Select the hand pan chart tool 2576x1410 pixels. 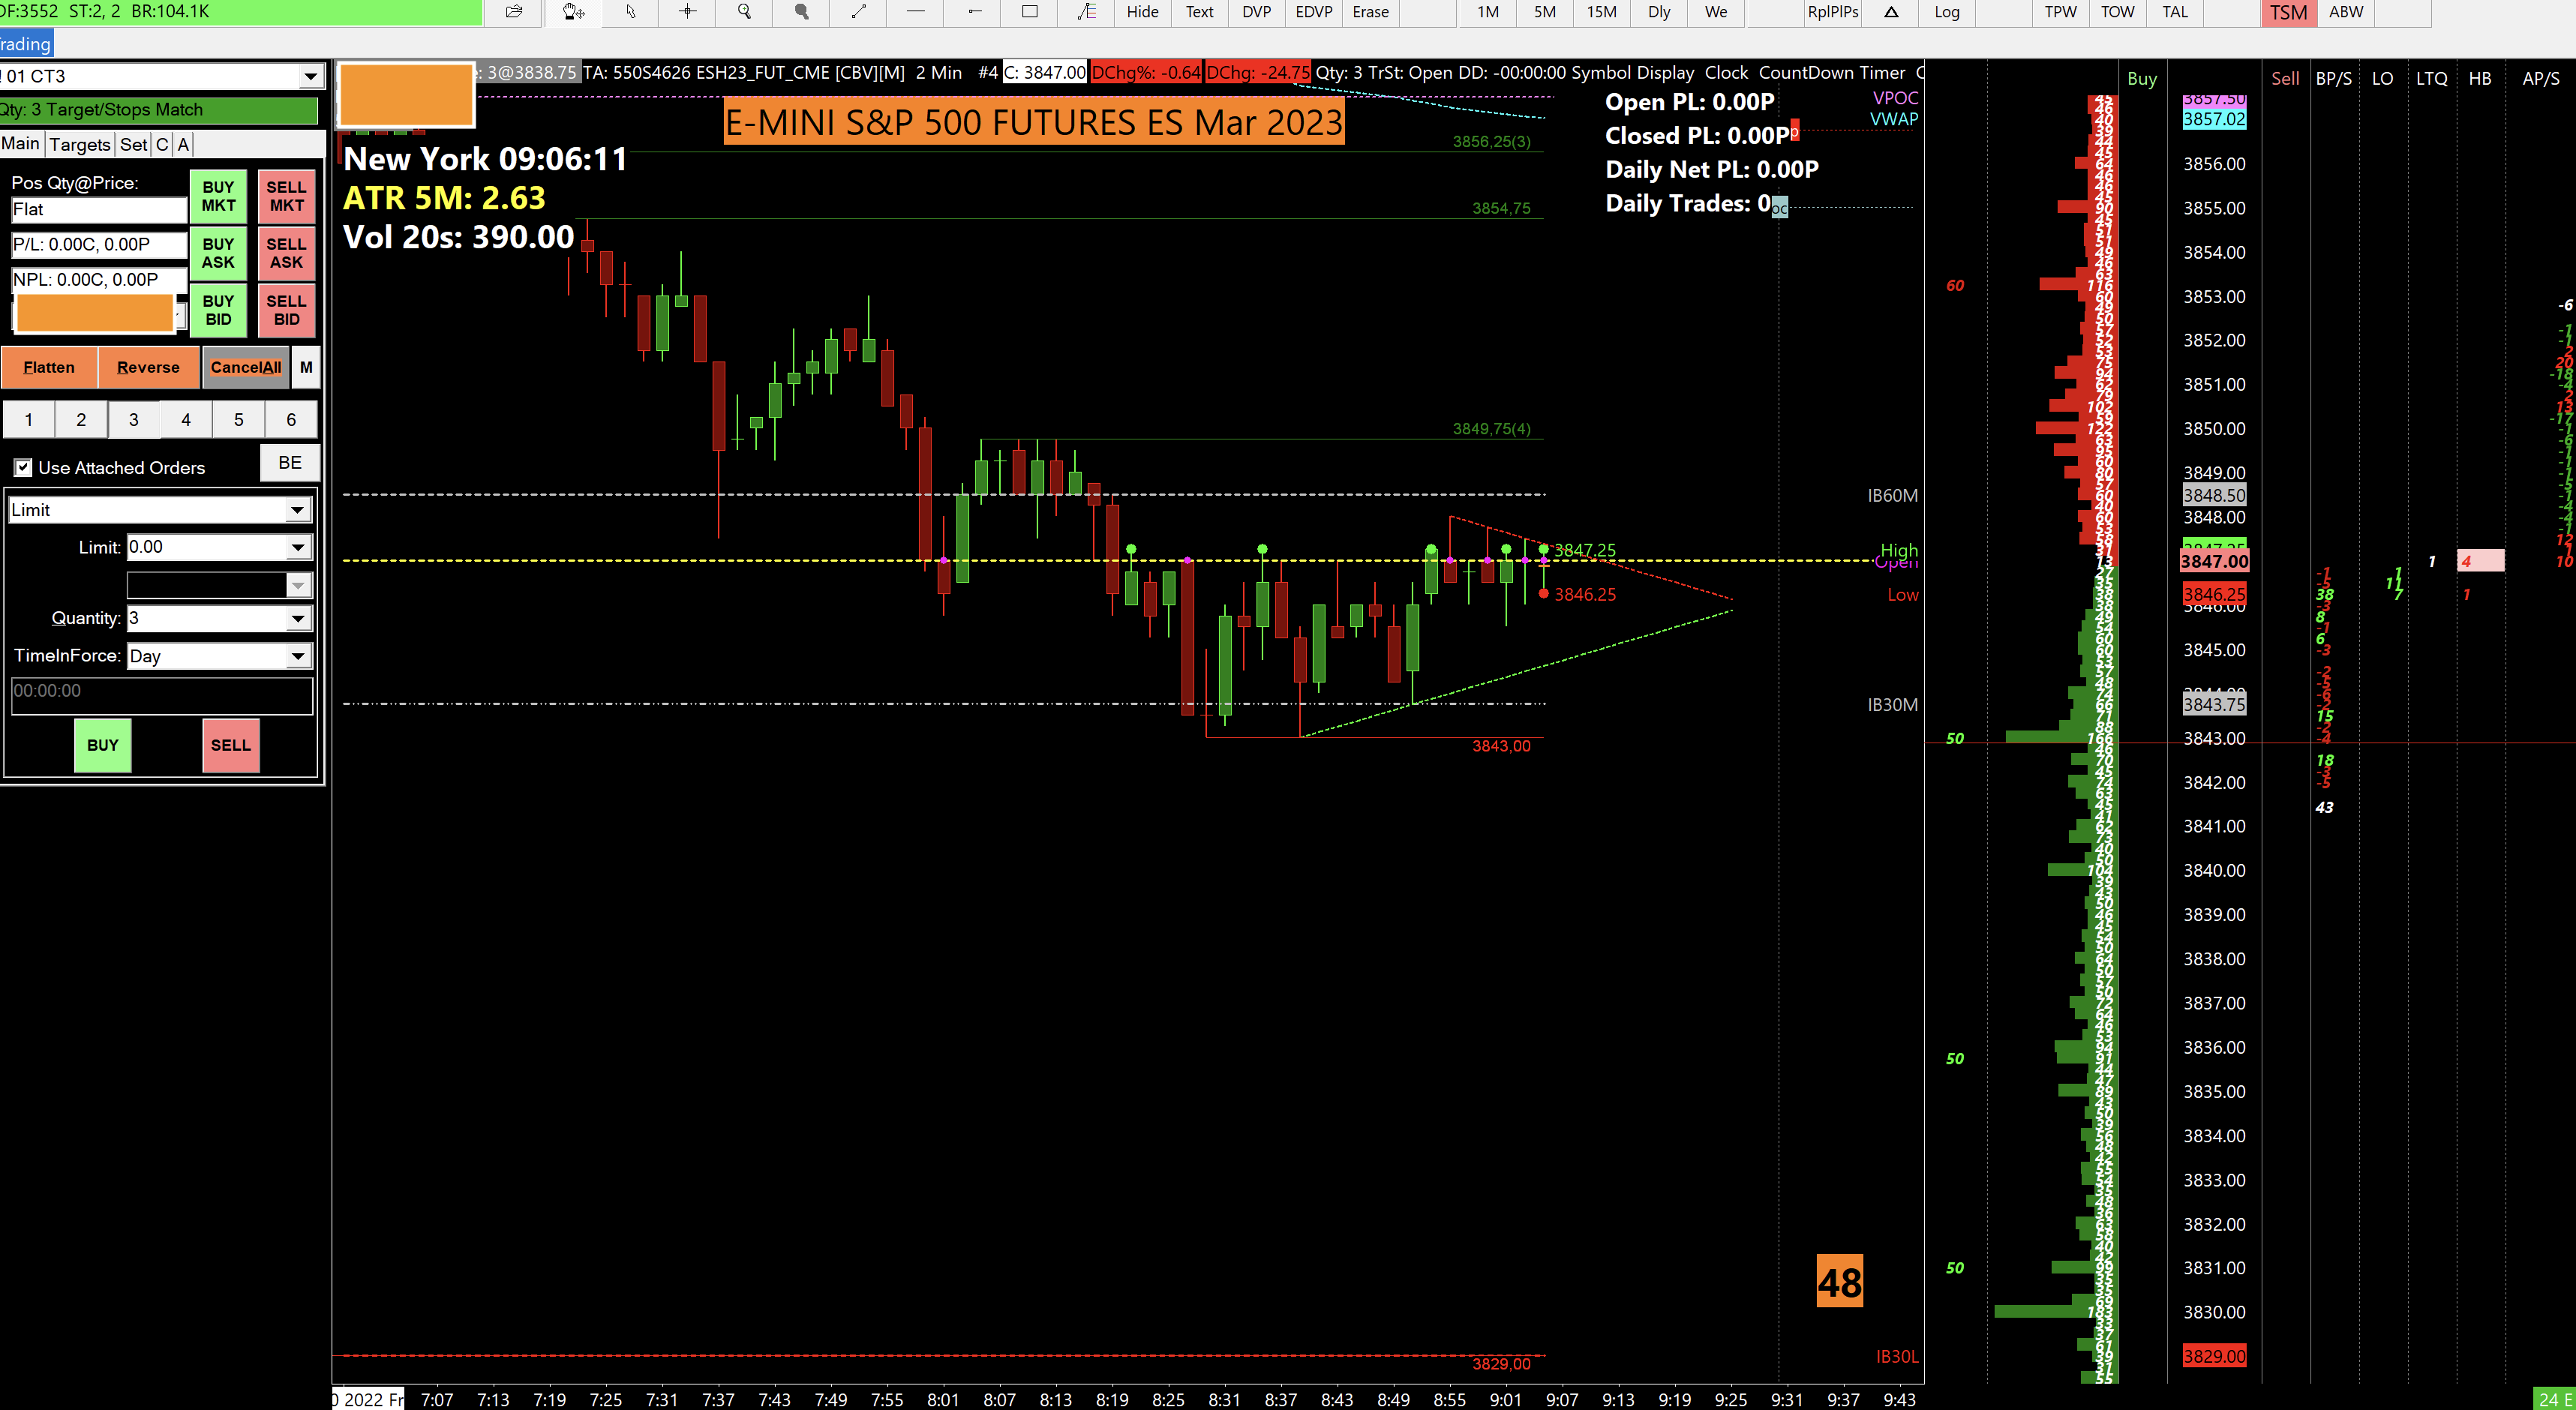[x=573, y=12]
